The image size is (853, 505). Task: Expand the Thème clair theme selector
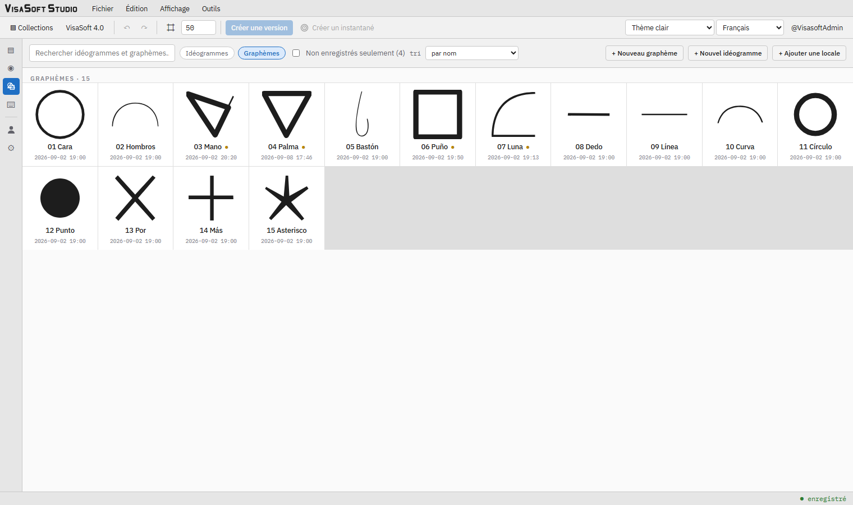669,27
